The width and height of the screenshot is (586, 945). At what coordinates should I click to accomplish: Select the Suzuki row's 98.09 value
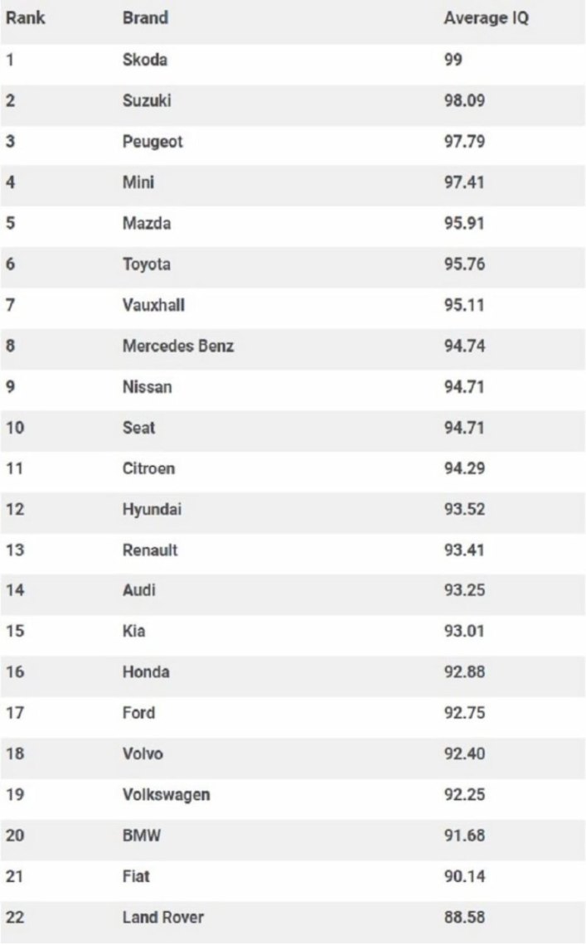point(464,100)
